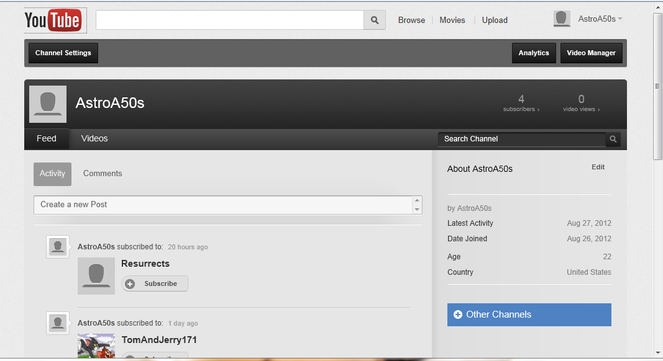The image size is (663, 361).
Task: Click the Date Joined value Aug 26, 2012
Action: [x=589, y=239]
